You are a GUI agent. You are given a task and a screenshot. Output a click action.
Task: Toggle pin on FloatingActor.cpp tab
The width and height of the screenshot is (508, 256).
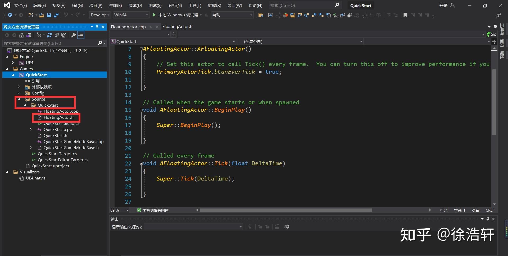[x=151, y=26]
